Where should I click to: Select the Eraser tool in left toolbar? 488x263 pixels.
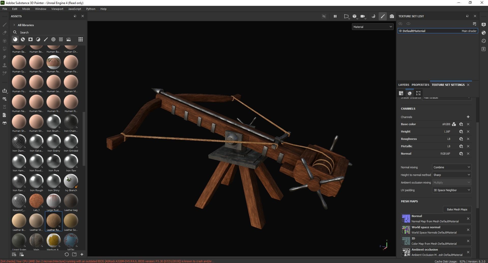pos(4,33)
